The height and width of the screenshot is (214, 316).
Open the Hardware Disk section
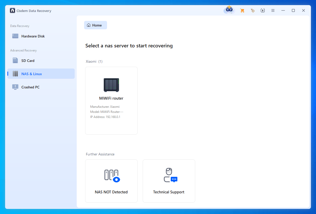[41, 36]
